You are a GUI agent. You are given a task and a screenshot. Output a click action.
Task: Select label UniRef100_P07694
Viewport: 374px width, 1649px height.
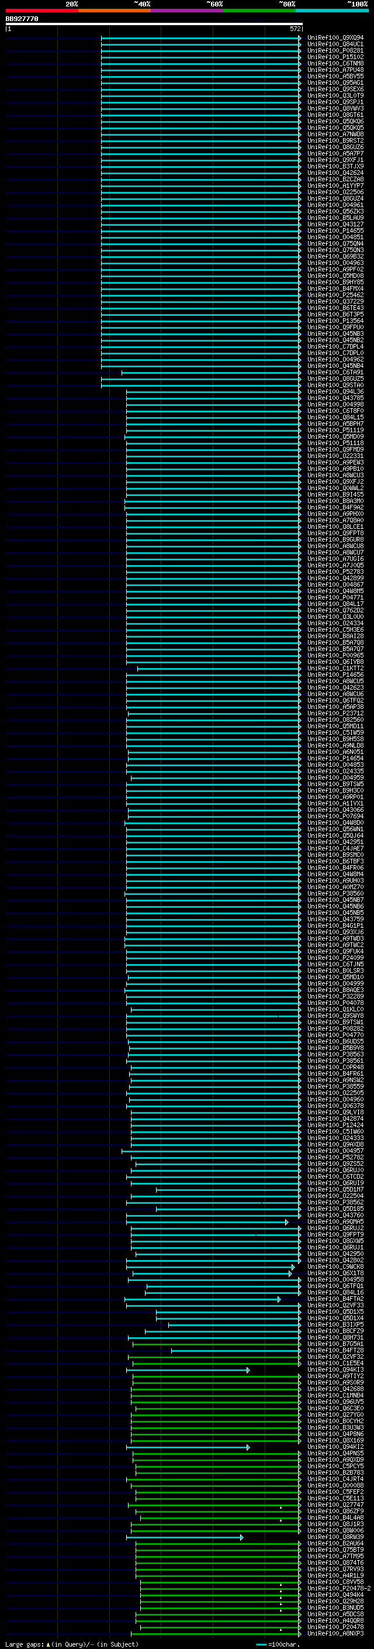(x=335, y=816)
